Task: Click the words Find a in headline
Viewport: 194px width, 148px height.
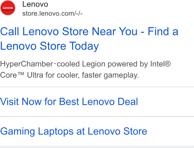Action: [163, 32]
